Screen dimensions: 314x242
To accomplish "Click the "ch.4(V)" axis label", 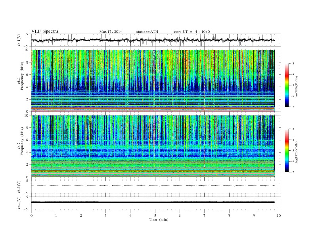I will pos(19,203).
